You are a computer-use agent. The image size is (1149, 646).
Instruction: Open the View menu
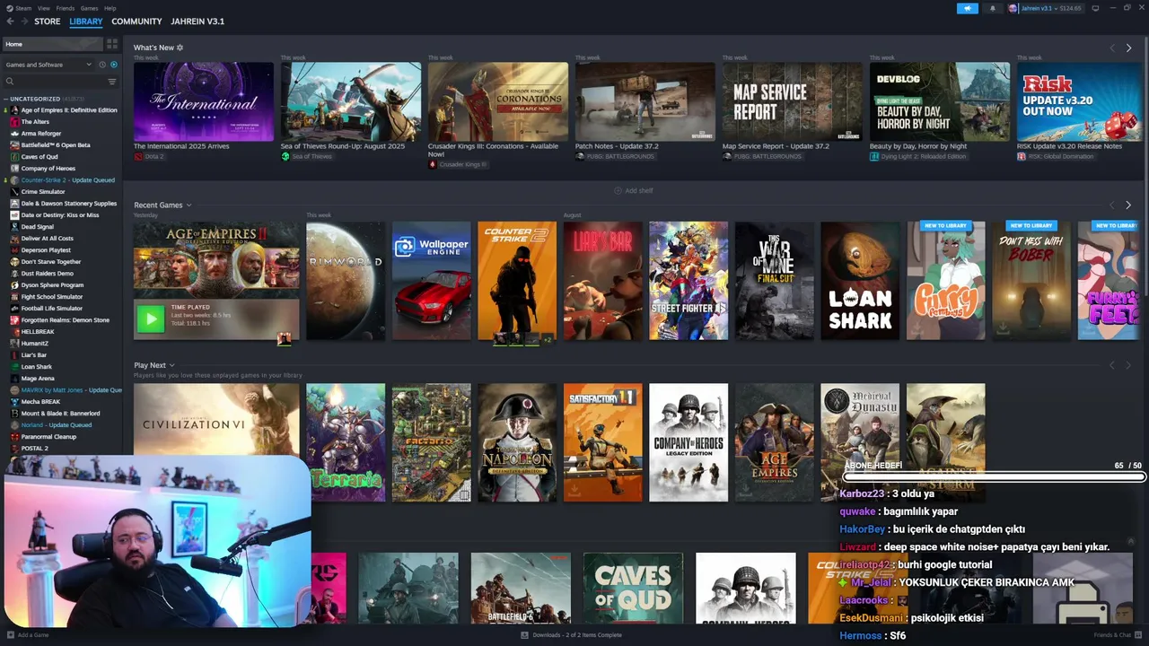[44, 8]
